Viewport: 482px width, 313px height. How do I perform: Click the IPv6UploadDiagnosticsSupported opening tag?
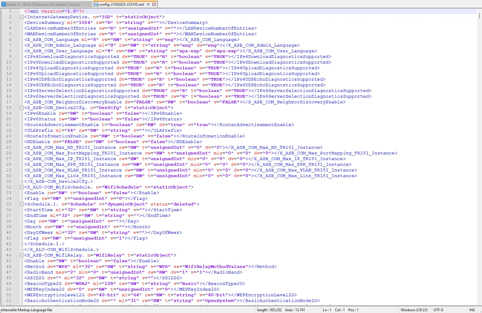[x=69, y=74]
